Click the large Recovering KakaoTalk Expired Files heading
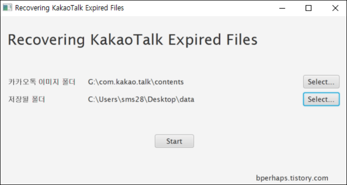 click(133, 40)
